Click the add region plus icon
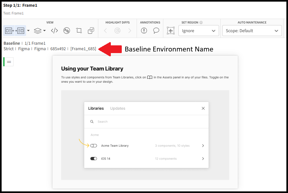 [x=171, y=31]
